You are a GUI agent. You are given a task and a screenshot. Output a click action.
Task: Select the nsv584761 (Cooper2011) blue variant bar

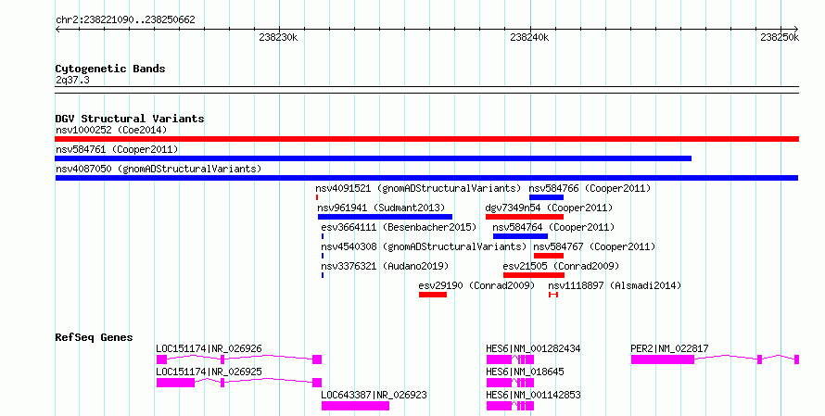coord(373,158)
